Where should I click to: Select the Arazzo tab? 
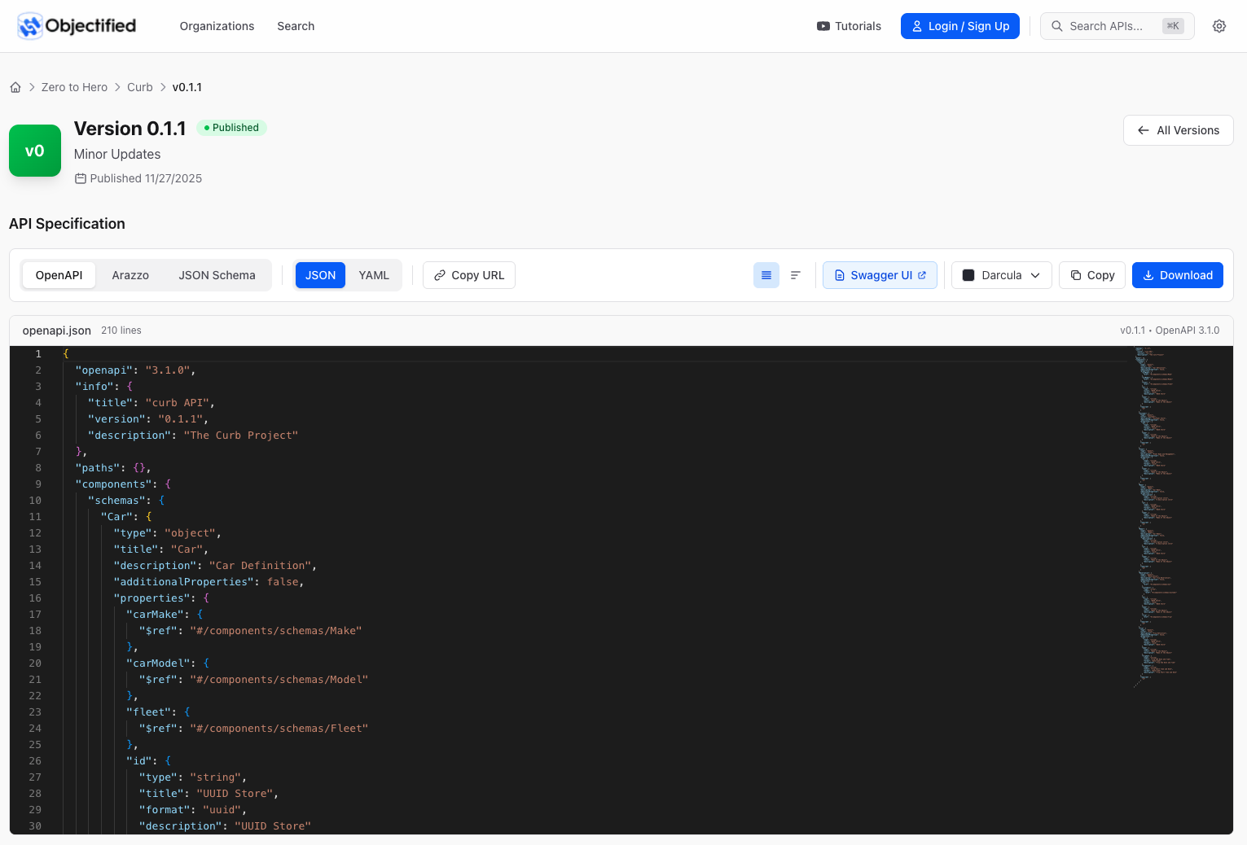pyautogui.click(x=130, y=275)
